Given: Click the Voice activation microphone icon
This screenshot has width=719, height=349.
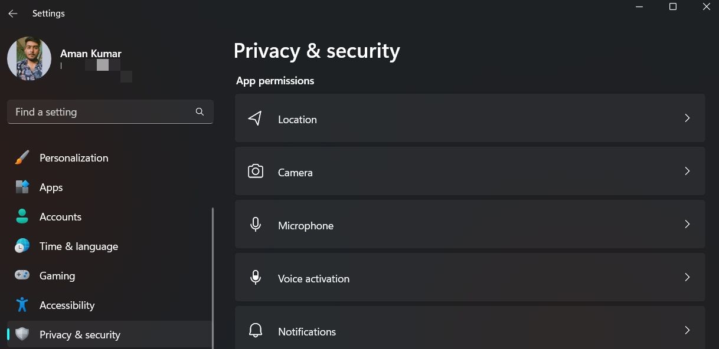Looking at the screenshot, I should click(255, 278).
